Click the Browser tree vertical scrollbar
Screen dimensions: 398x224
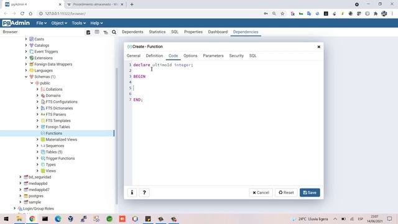click(x=117, y=136)
